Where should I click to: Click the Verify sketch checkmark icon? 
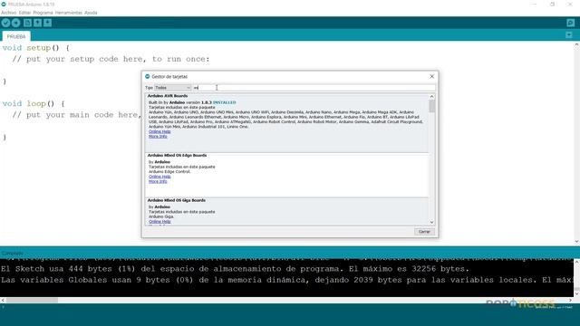coord(5,23)
